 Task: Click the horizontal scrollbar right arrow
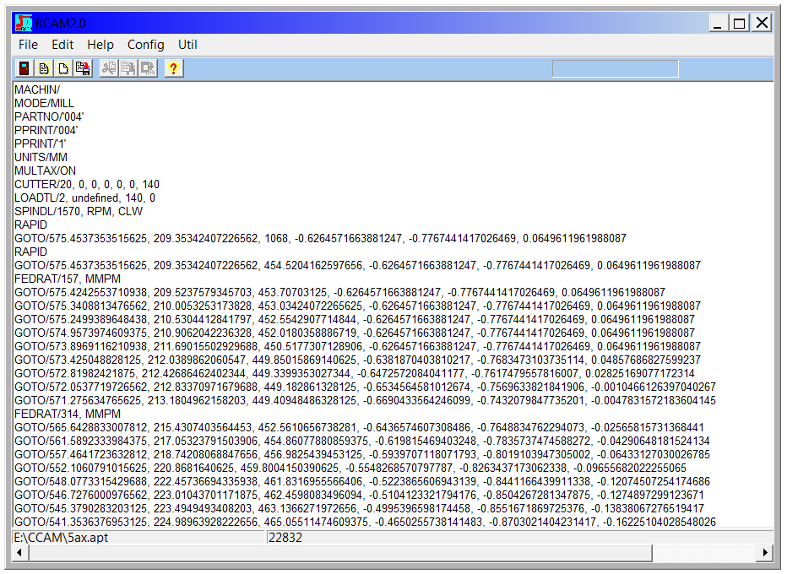pyautogui.click(x=766, y=553)
